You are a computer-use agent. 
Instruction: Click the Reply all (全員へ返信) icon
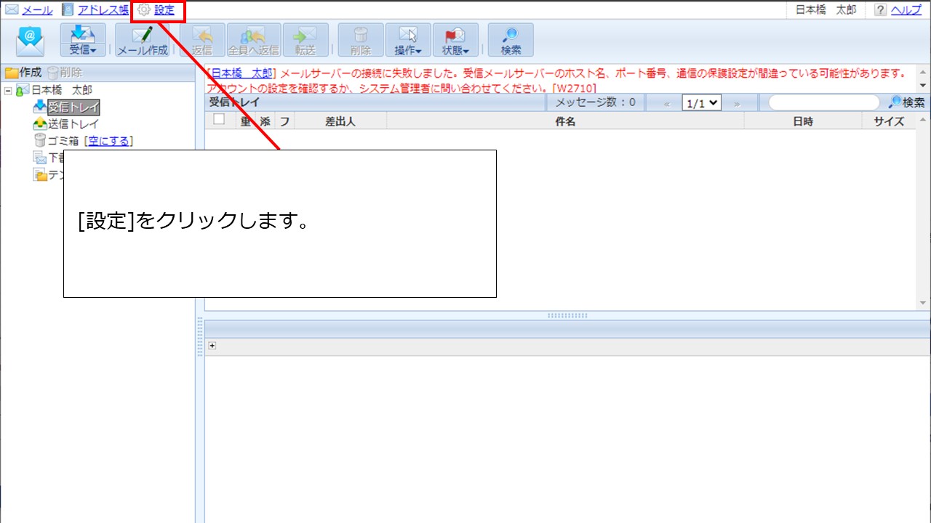tap(254, 40)
